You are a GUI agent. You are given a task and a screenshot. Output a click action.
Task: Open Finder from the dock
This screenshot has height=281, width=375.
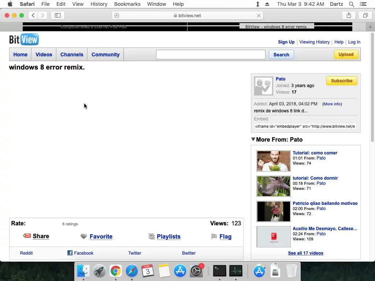click(x=83, y=271)
